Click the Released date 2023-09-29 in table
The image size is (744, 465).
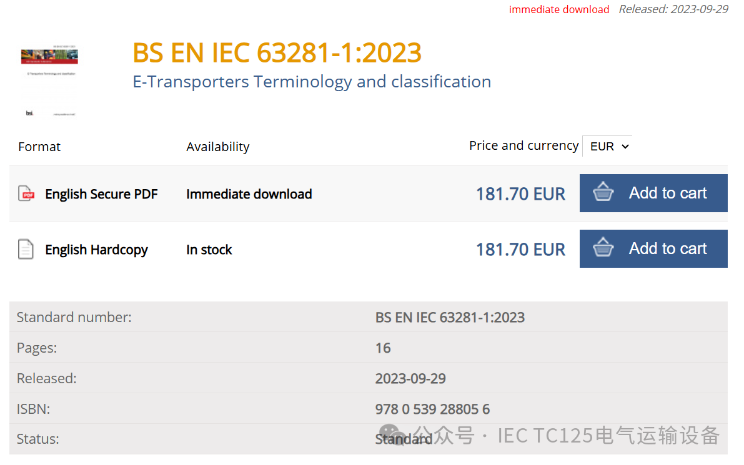point(410,379)
